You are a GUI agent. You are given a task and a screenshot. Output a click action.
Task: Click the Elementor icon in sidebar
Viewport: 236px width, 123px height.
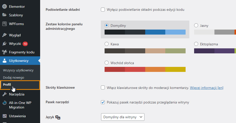tap(5, 7)
